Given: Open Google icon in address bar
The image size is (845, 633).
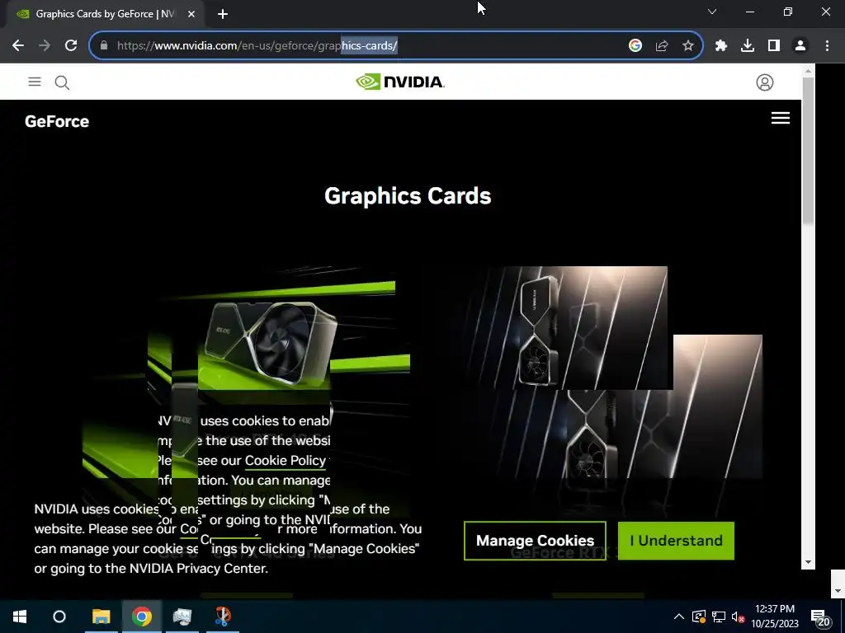Looking at the screenshot, I should pyautogui.click(x=635, y=46).
